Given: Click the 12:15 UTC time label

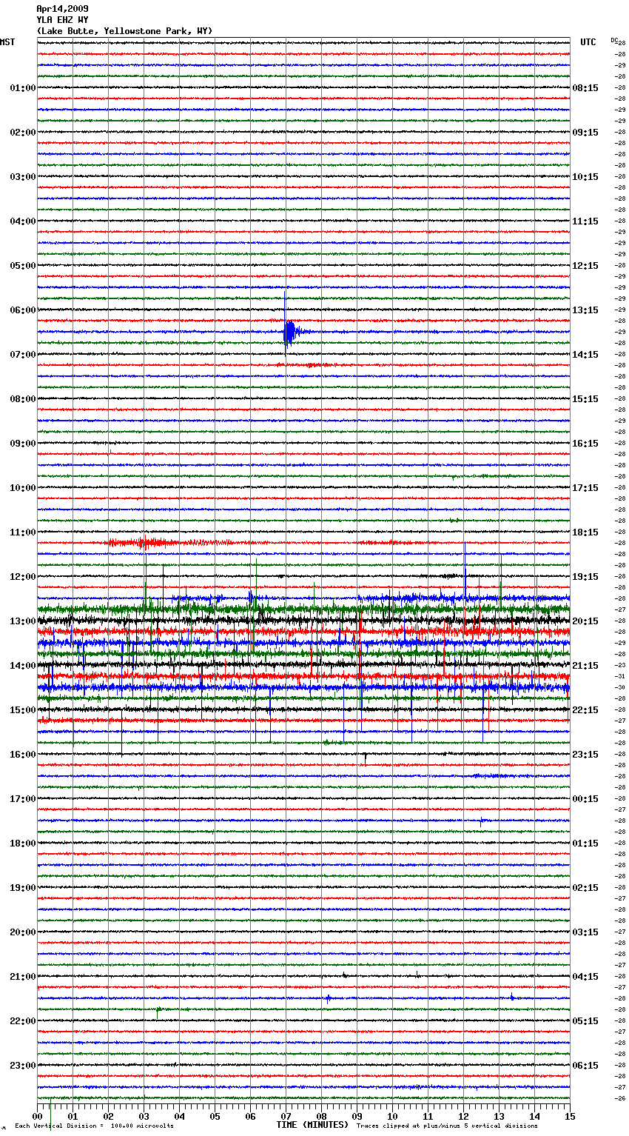Looking at the screenshot, I should point(585,266).
